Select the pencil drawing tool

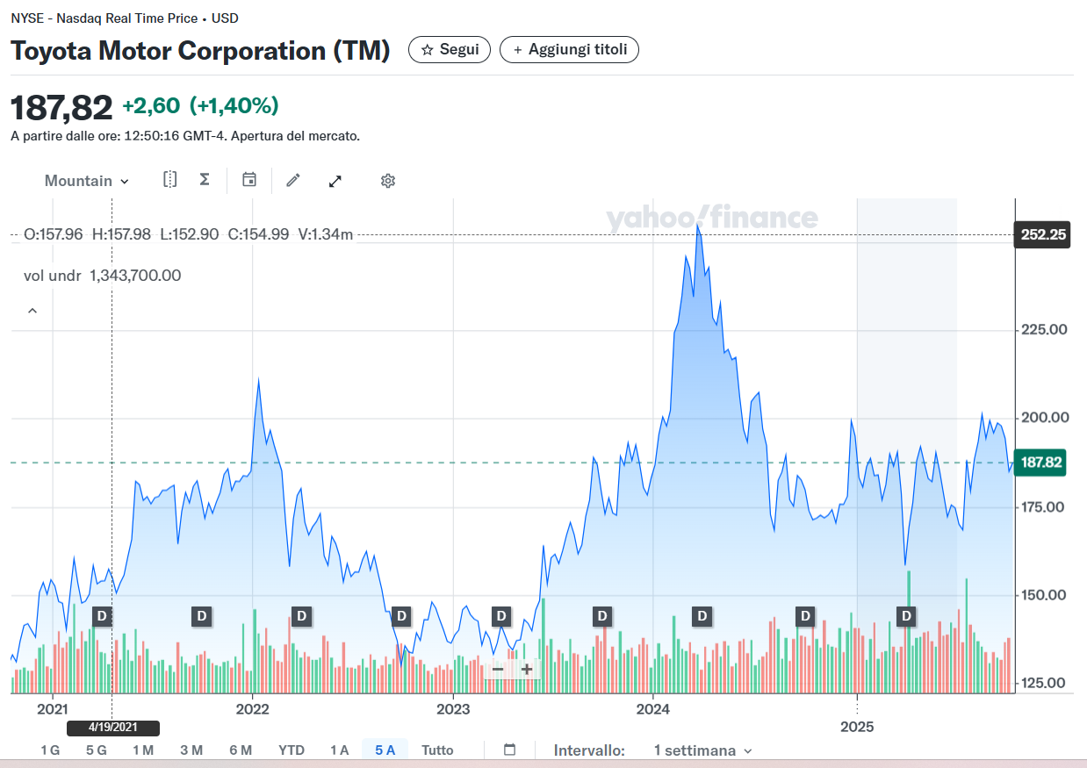(293, 180)
